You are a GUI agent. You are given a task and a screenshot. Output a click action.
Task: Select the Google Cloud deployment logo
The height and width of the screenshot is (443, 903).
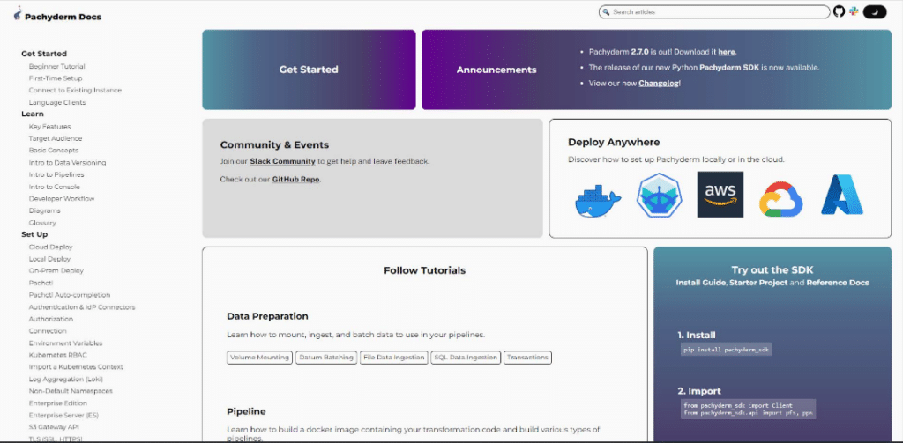pyautogui.click(x=780, y=199)
